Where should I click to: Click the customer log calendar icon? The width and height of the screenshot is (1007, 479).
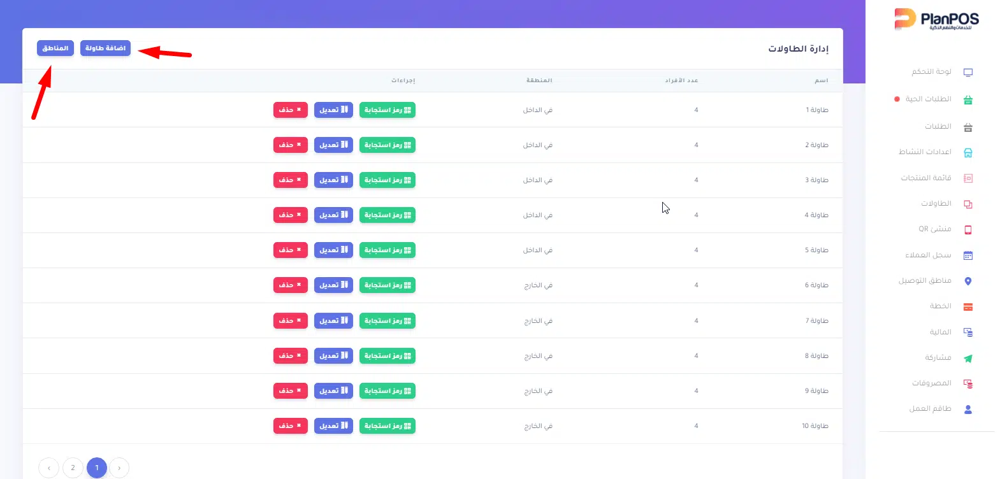pos(968,256)
